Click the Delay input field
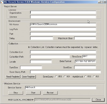The height and width of the screenshot is (104, 107). [x=41, y=38]
